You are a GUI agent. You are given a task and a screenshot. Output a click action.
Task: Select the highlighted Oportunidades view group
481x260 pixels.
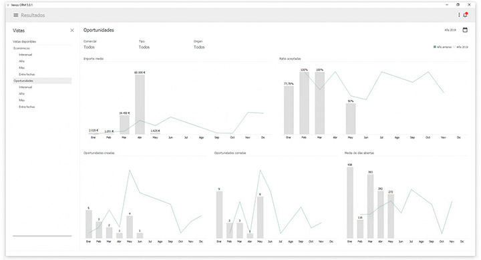(42, 81)
